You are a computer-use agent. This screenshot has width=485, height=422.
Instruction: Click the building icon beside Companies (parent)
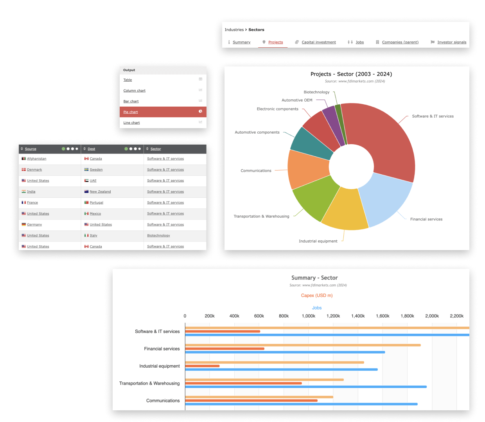(x=377, y=42)
